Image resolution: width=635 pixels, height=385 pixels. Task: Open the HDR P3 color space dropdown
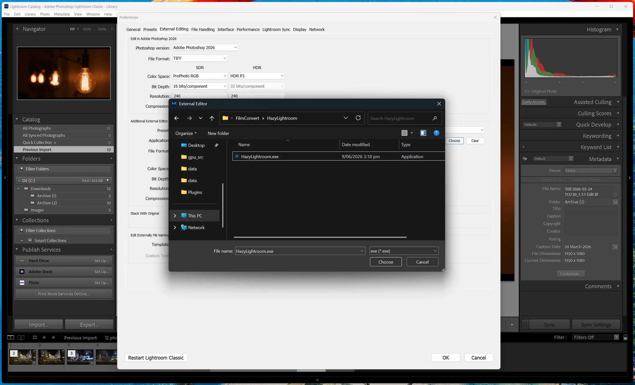coord(257,76)
